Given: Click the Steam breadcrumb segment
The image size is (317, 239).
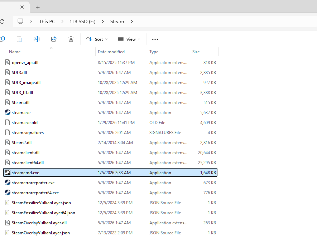Looking at the screenshot, I should pos(117,21).
